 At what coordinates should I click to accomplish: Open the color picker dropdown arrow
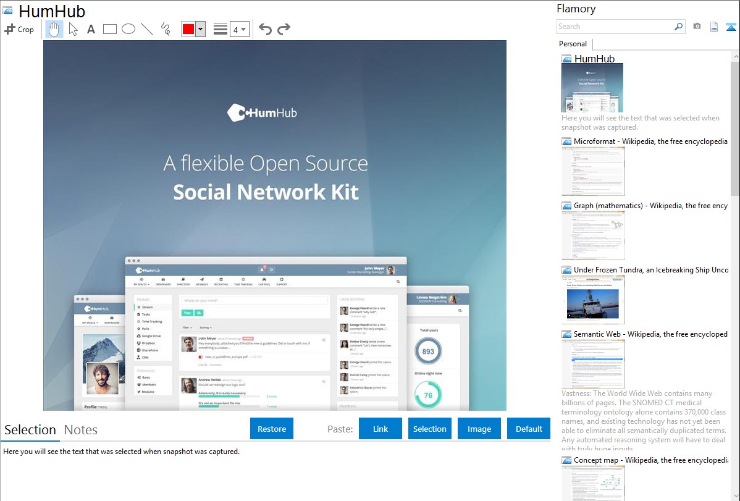(200, 29)
